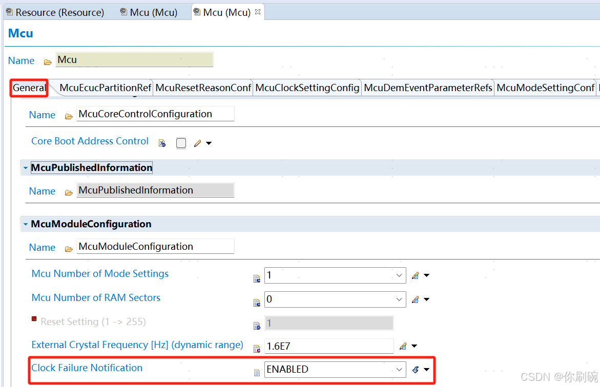This screenshot has width=600, height=387.
Task: Click the calculate icon for Mode Settings
Action: pos(415,275)
